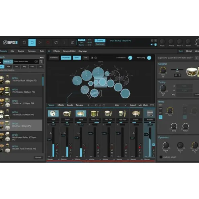The width and height of the screenshot is (199, 199).
Task: Open the View dropdown in mixer
Action: click(120, 105)
